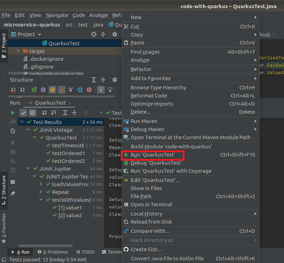
Task: Select testOrdered1 in test results
Action: coord(68,153)
